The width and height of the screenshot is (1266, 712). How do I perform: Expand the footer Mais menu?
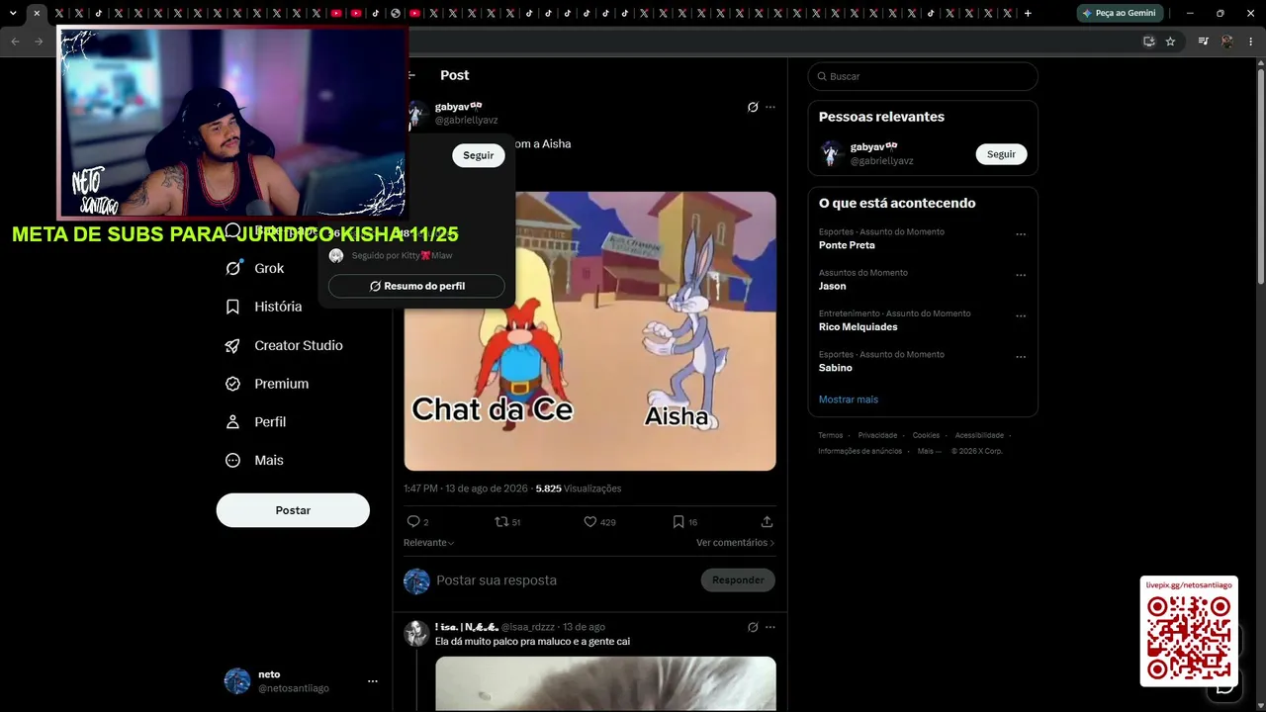point(929,451)
